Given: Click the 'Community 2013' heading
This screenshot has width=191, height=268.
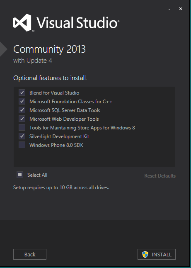Looking at the screenshot, I should point(49,49).
